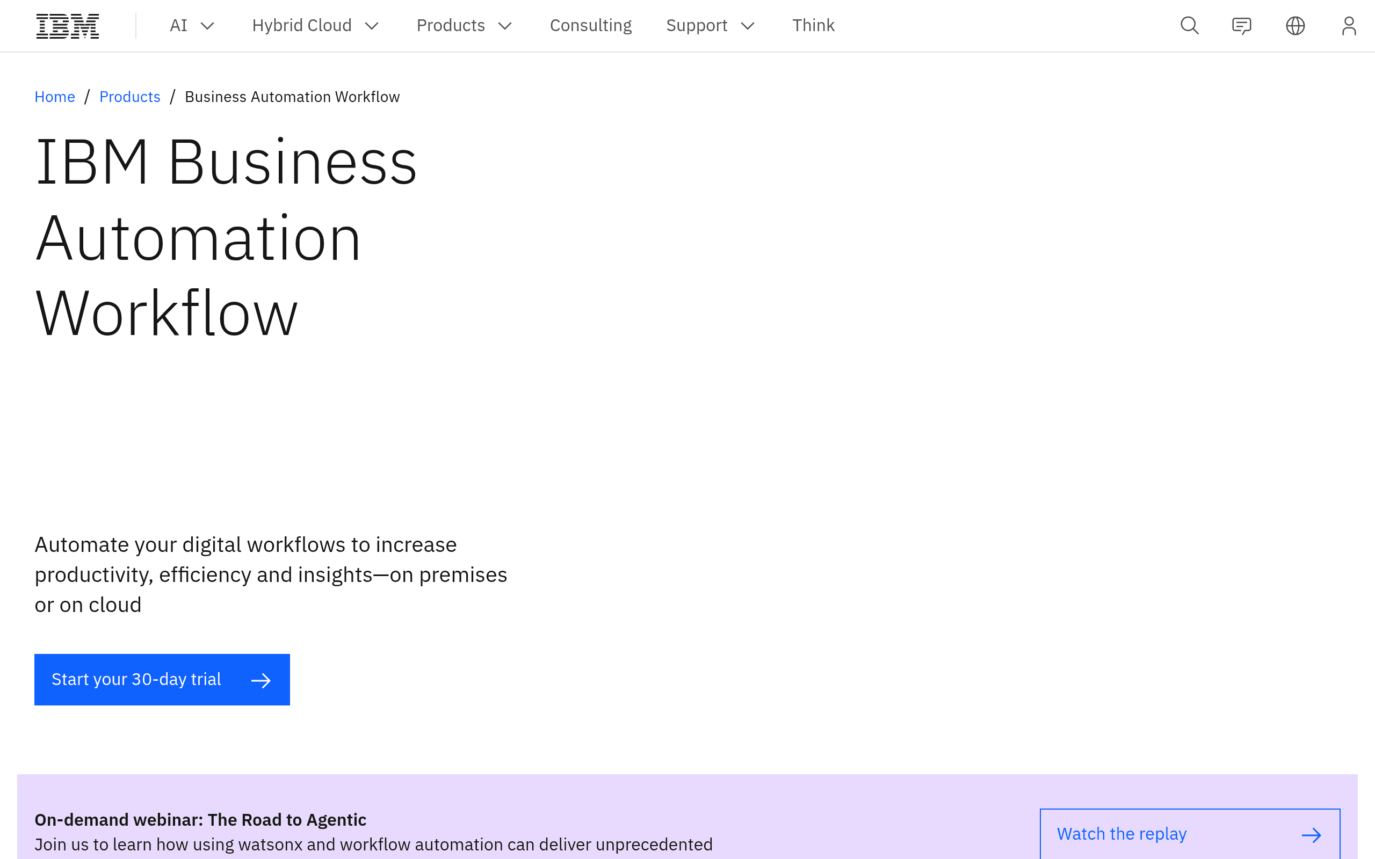Open the search magnifier icon

coord(1189,26)
